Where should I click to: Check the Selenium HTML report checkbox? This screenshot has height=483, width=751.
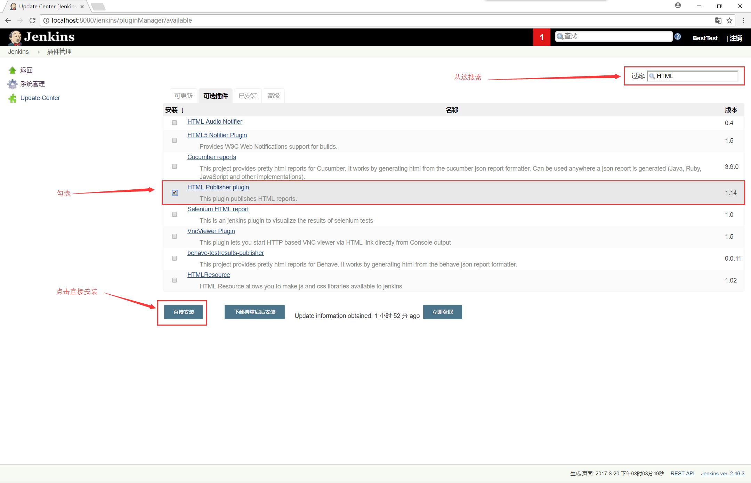pos(175,214)
